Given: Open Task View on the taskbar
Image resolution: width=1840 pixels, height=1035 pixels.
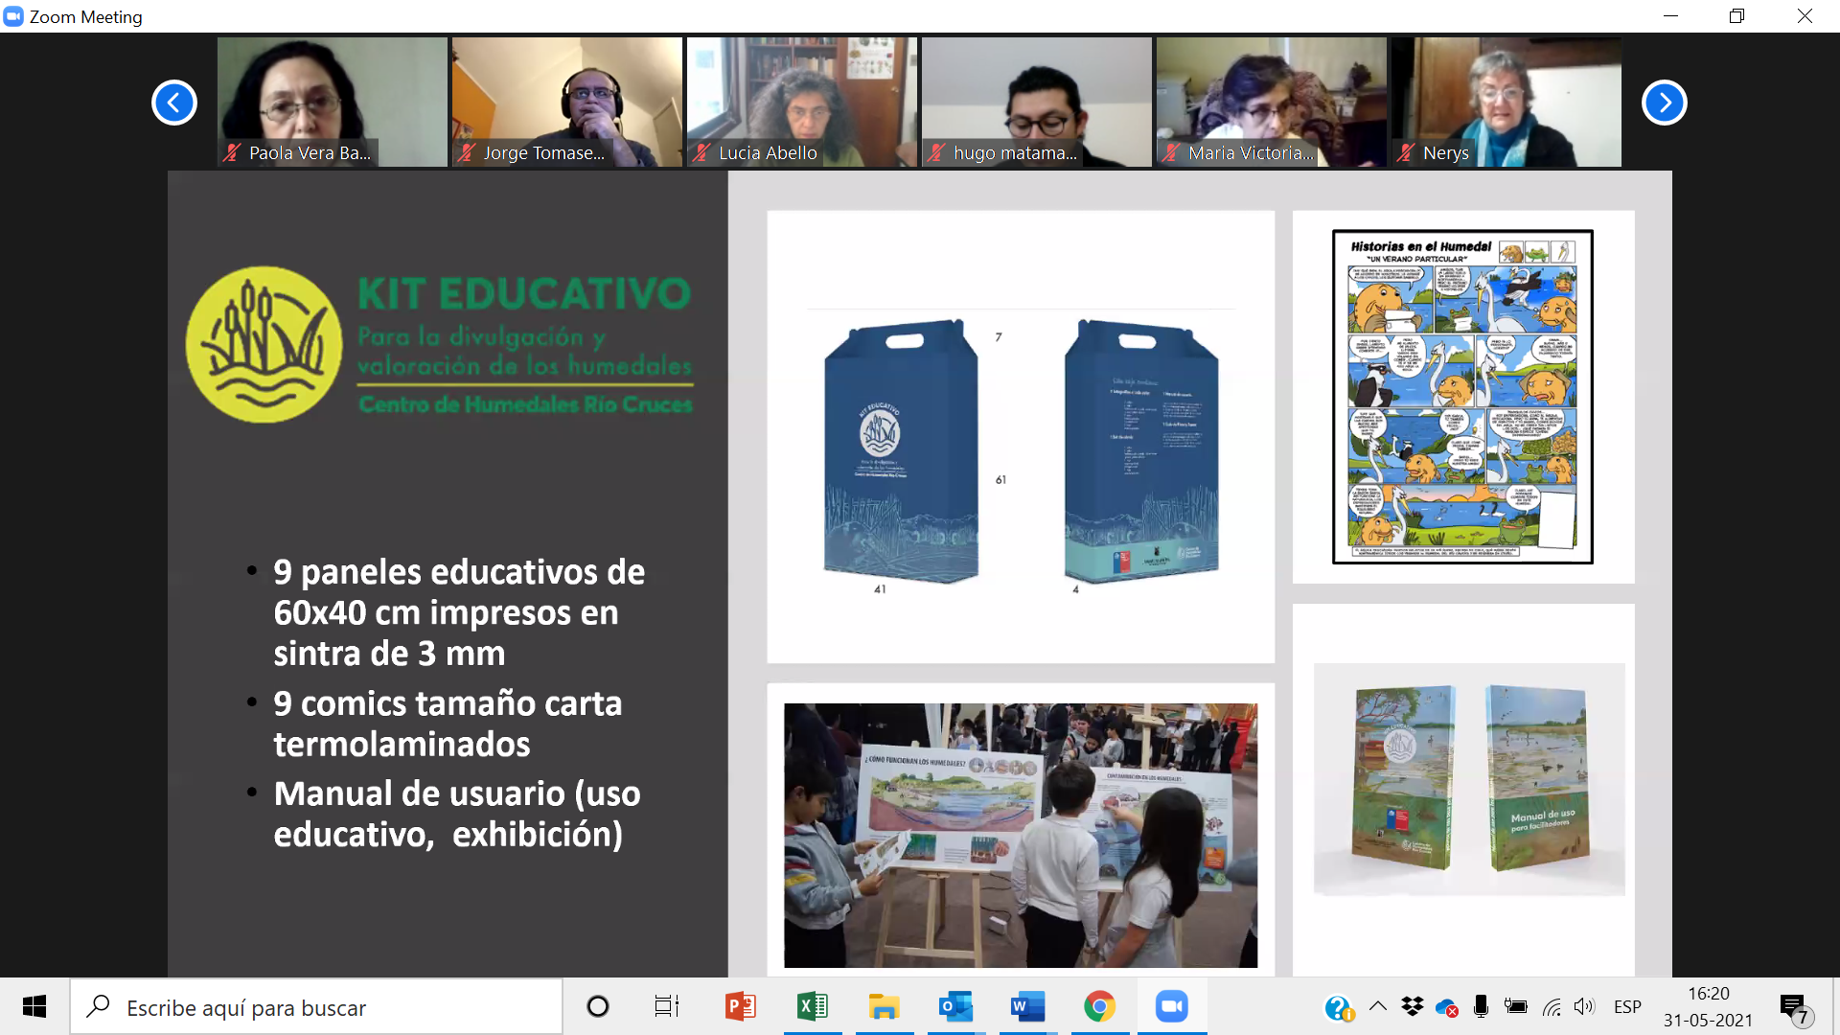Looking at the screenshot, I should click(667, 1006).
